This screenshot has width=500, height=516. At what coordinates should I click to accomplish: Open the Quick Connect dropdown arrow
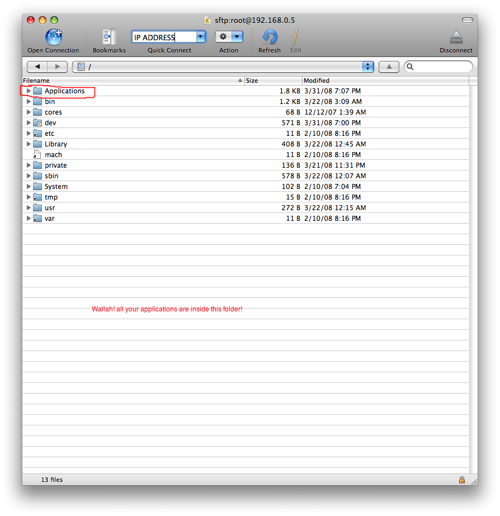pyautogui.click(x=201, y=36)
